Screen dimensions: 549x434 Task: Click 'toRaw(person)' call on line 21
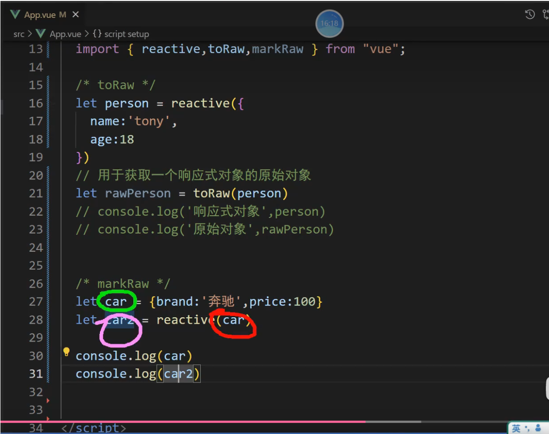pos(241,193)
